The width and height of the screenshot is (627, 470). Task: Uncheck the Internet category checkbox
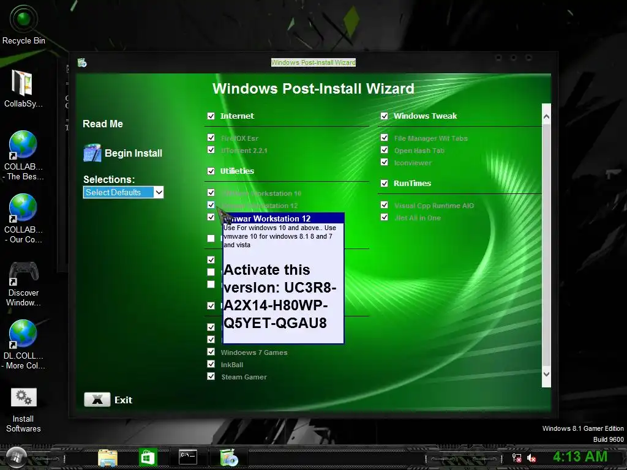(211, 116)
